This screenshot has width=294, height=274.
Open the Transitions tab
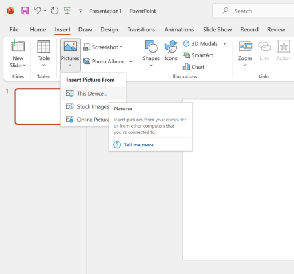(x=141, y=30)
